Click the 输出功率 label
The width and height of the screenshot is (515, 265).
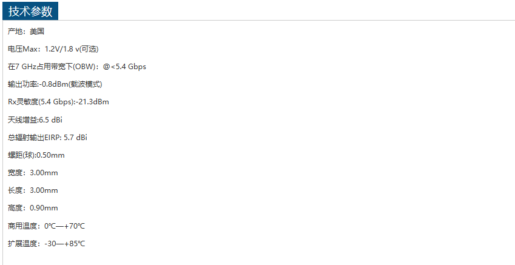[x=22, y=84]
